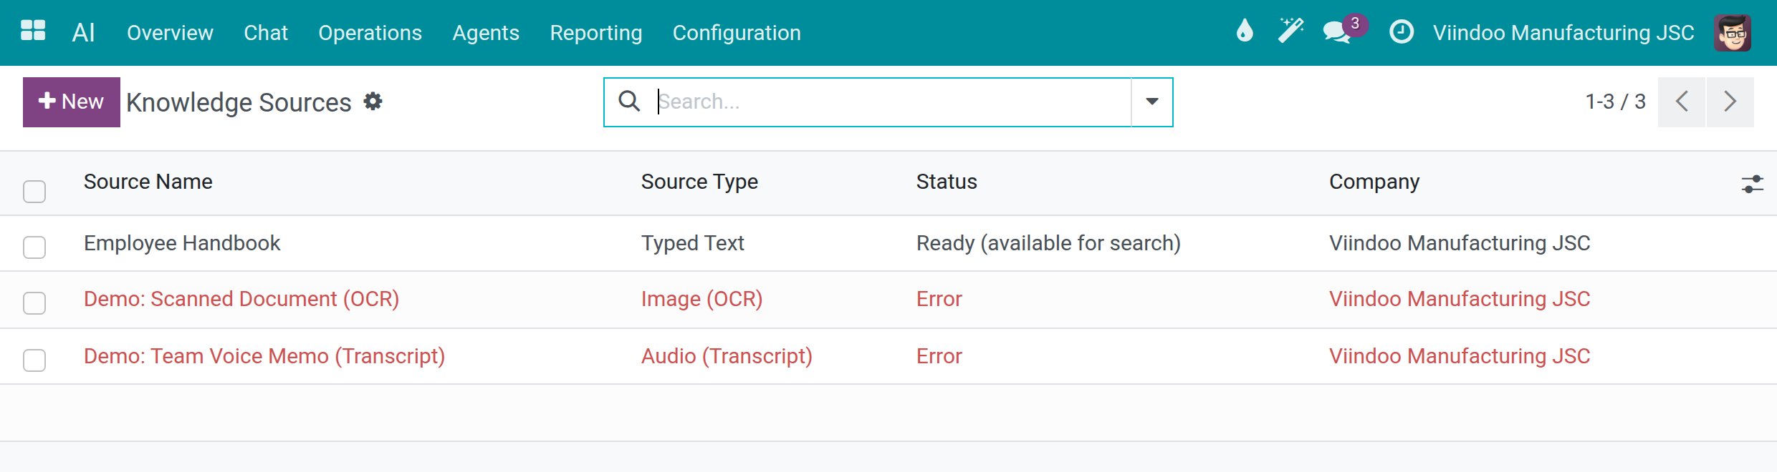This screenshot has height=472, width=1777.
Task: Click Error status in Voice Memo row
Action: point(939,356)
